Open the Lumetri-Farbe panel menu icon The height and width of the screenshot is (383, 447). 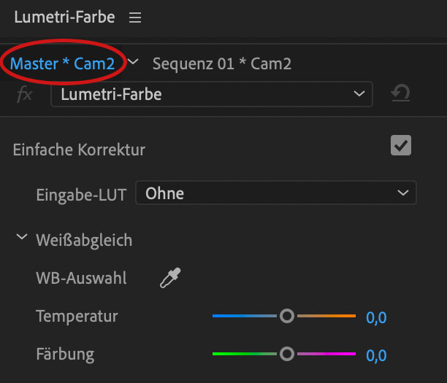(135, 18)
